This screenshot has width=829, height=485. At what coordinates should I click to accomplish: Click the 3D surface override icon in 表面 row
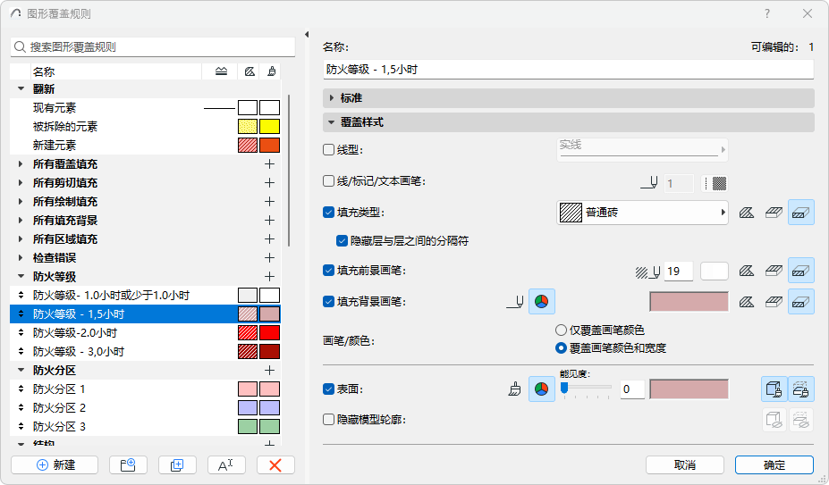(774, 389)
